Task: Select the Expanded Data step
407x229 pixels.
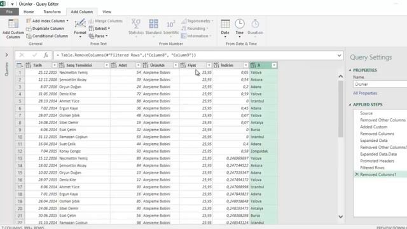Action: tap(374, 141)
